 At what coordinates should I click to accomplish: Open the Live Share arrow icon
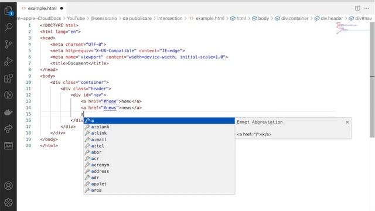(x=8, y=129)
